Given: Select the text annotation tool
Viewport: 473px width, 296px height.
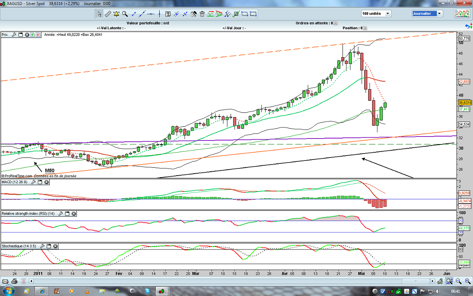Looking at the screenshot, I should 168,14.
